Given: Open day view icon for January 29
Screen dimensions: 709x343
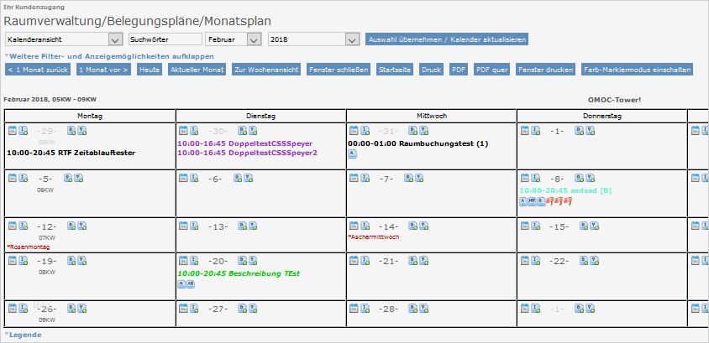Looking at the screenshot, I should click(x=13, y=131).
